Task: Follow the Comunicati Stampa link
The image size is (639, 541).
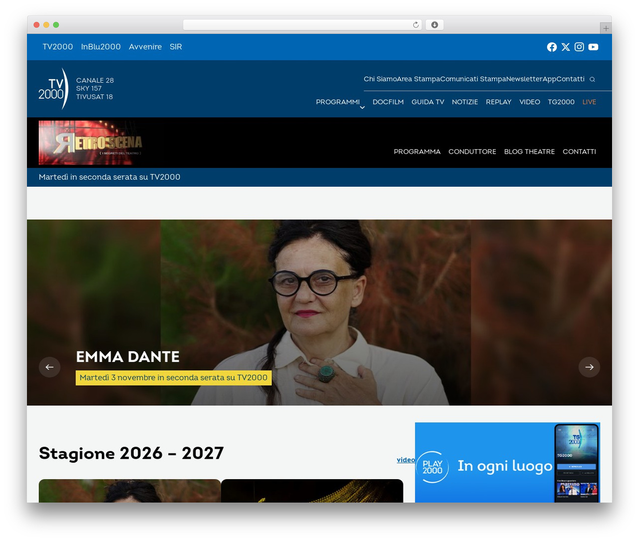Action: [x=473, y=79]
